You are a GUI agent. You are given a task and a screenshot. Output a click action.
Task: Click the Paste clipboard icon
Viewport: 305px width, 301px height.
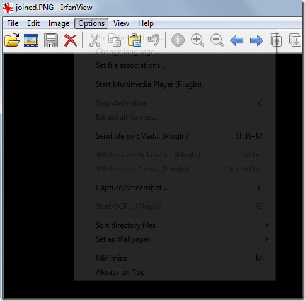pyautogui.click(x=134, y=40)
